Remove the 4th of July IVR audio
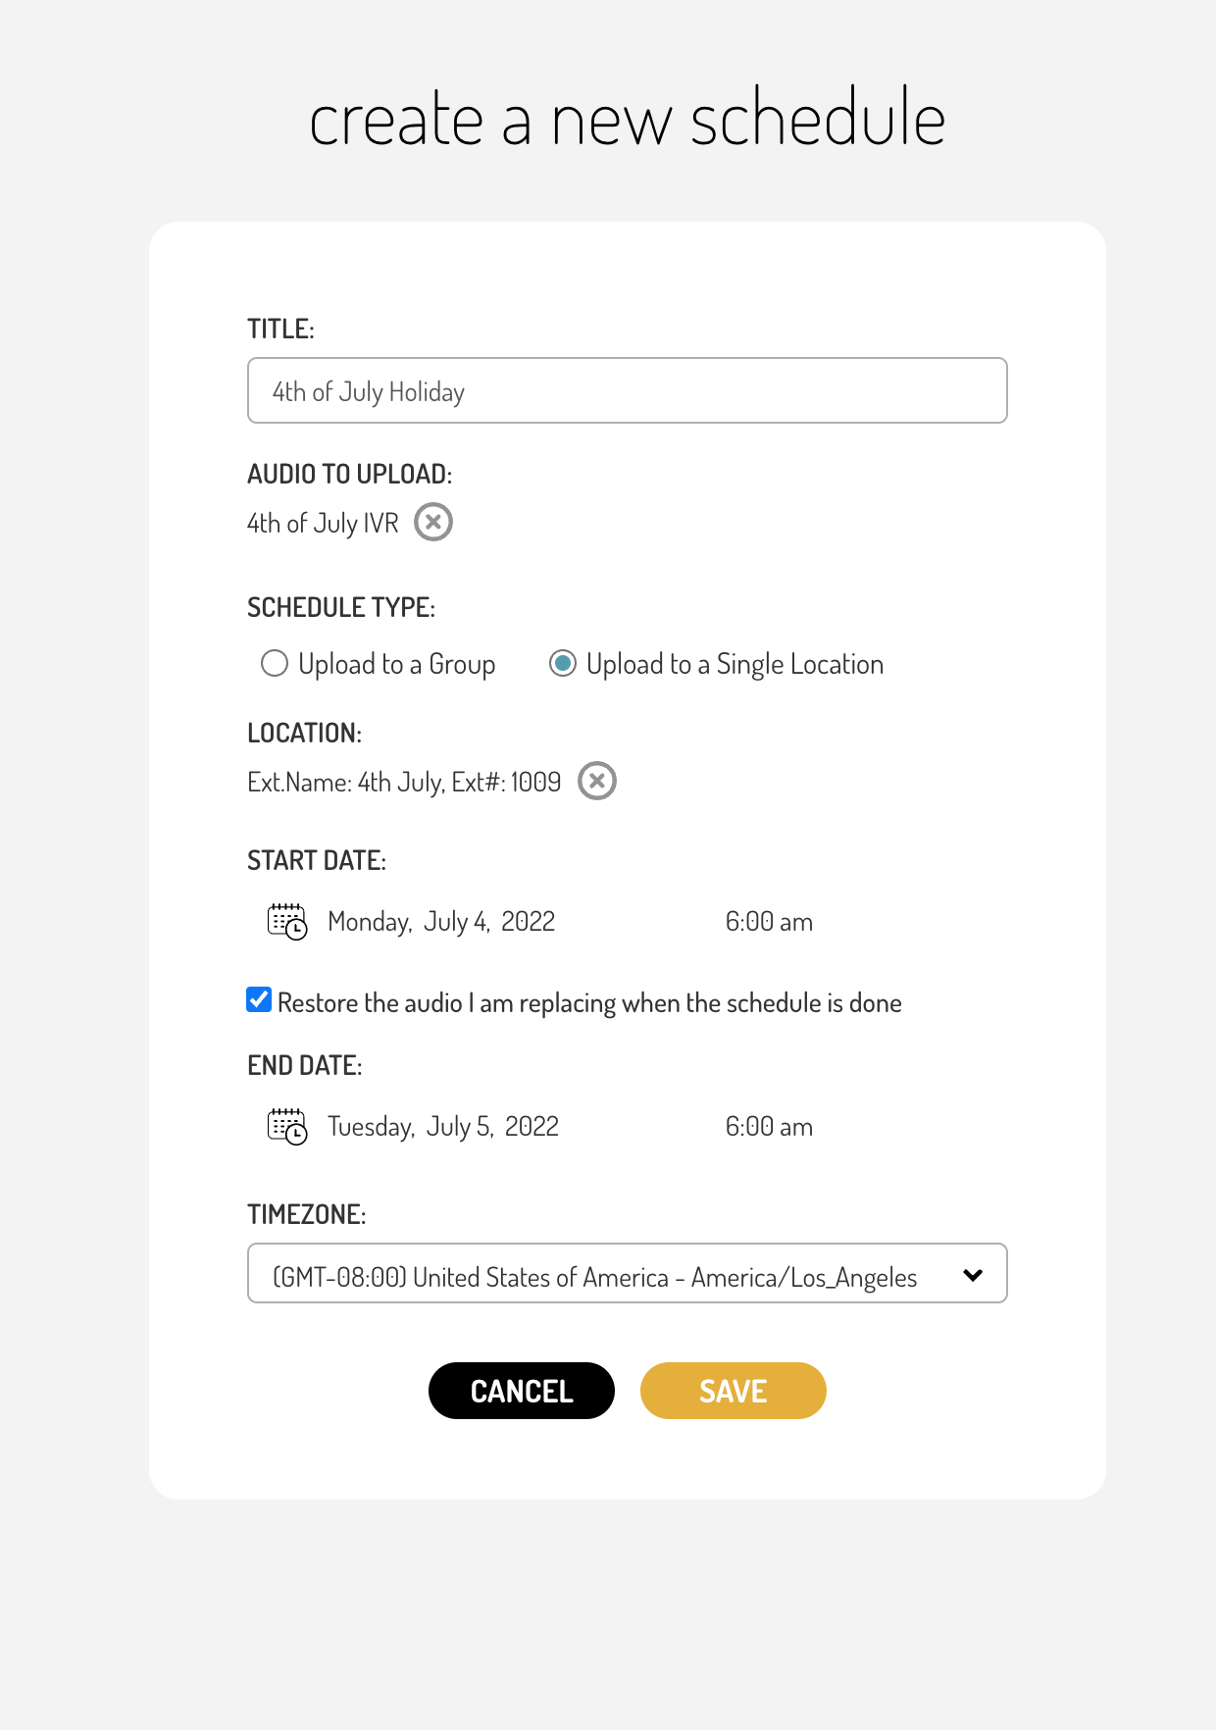Viewport: 1216px width, 1730px height. click(433, 522)
